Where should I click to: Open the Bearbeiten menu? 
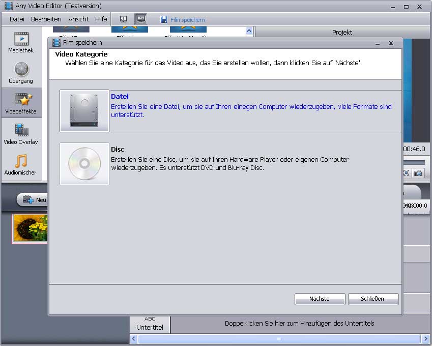click(x=46, y=19)
